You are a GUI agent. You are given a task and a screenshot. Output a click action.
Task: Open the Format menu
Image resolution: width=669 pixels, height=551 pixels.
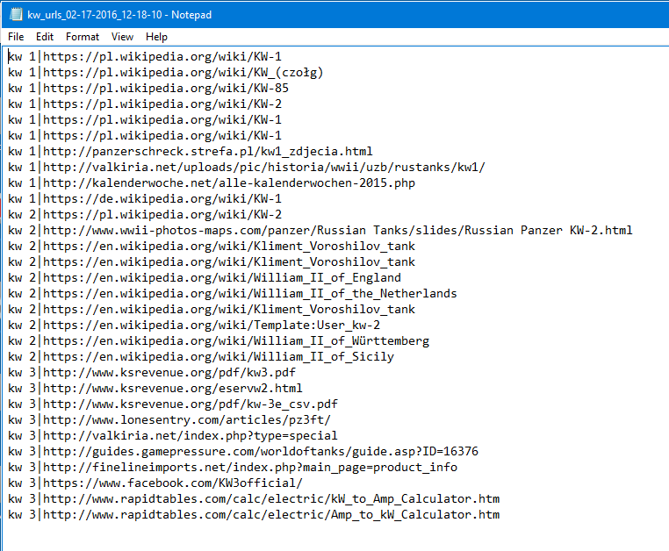pos(83,37)
